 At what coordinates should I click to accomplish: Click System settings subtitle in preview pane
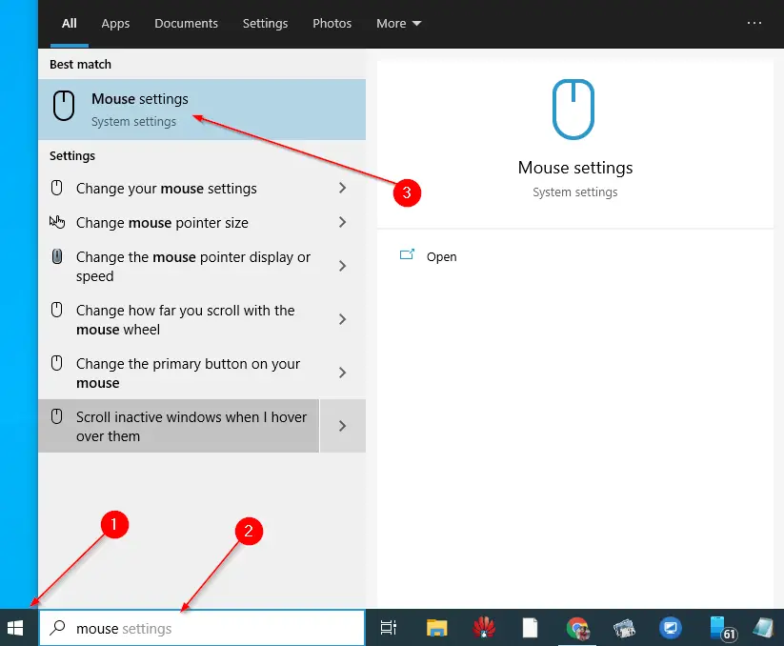[x=575, y=192]
